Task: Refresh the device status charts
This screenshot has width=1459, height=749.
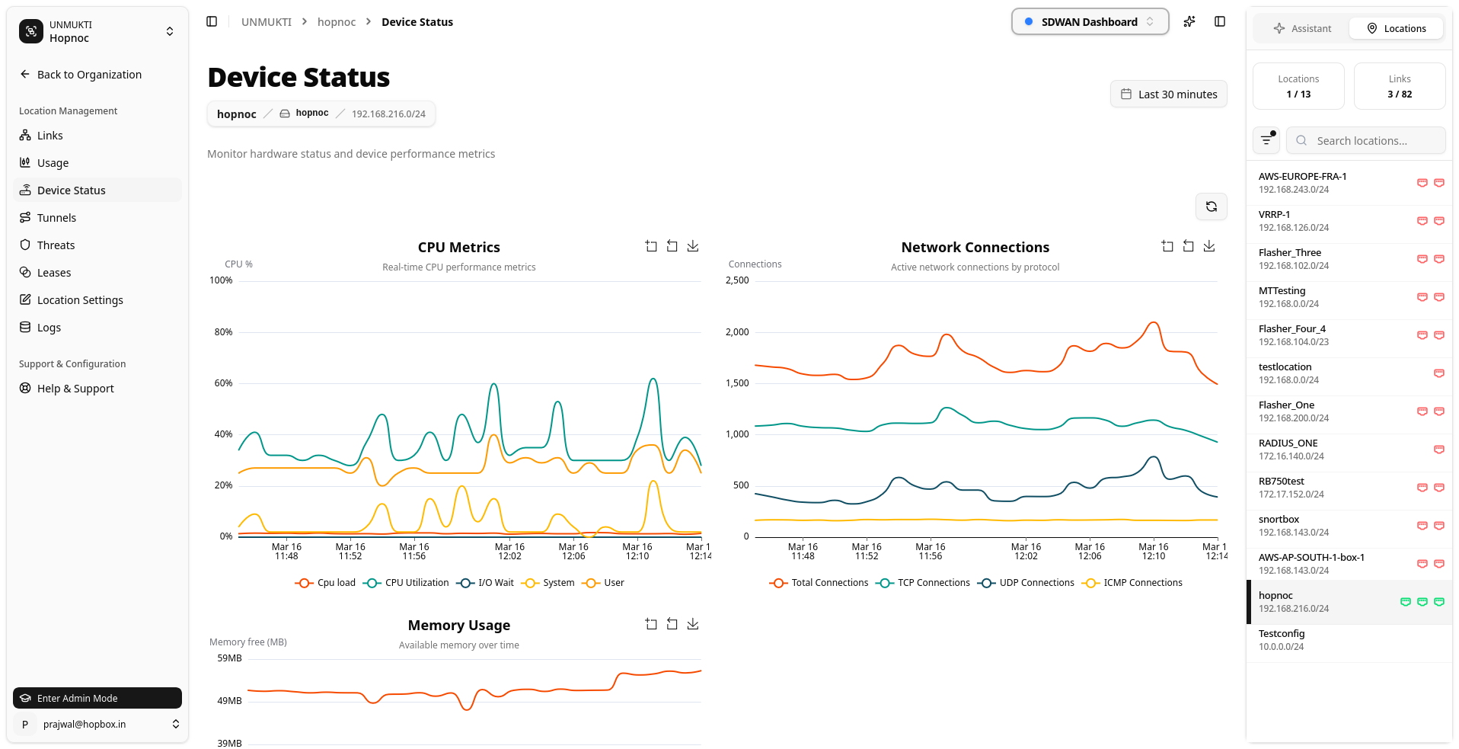Action: [x=1211, y=206]
